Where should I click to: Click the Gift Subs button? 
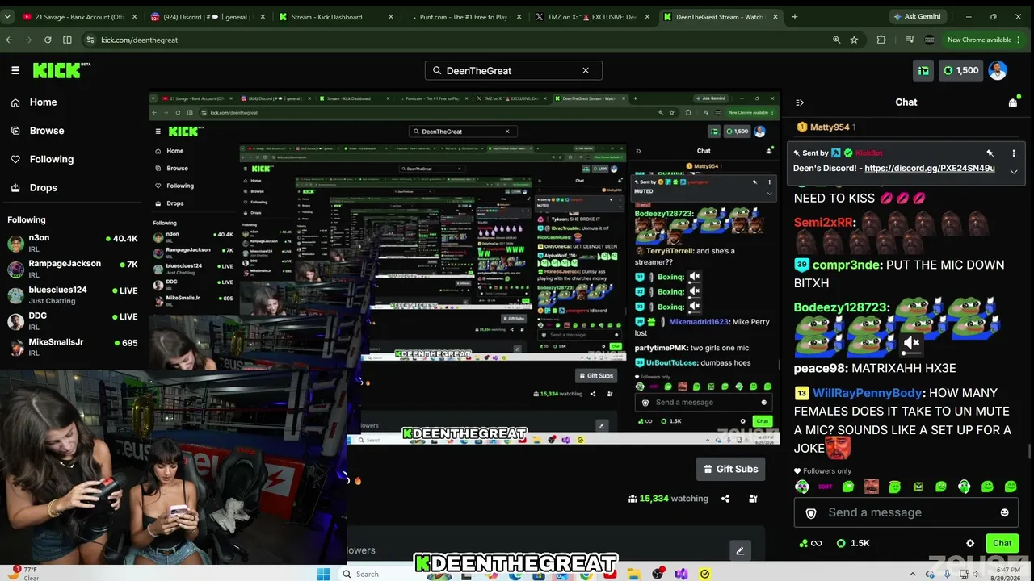730,469
